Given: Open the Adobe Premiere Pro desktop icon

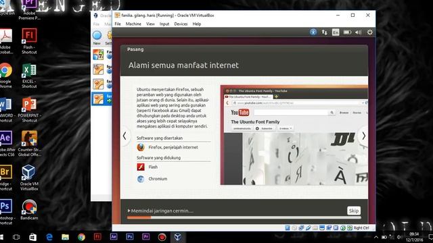Looking at the screenshot, I should [x=29, y=10].
